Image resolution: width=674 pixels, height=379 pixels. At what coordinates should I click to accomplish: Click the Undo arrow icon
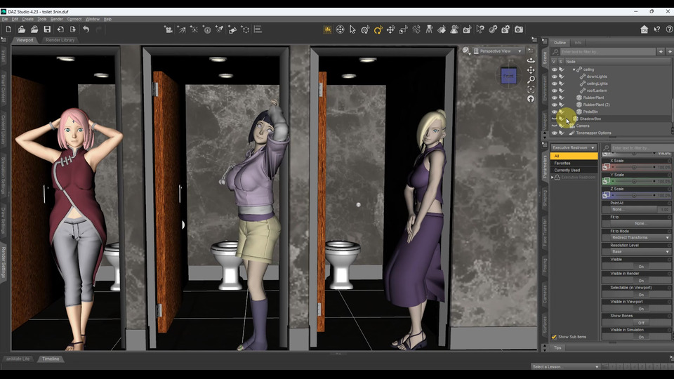tap(86, 29)
